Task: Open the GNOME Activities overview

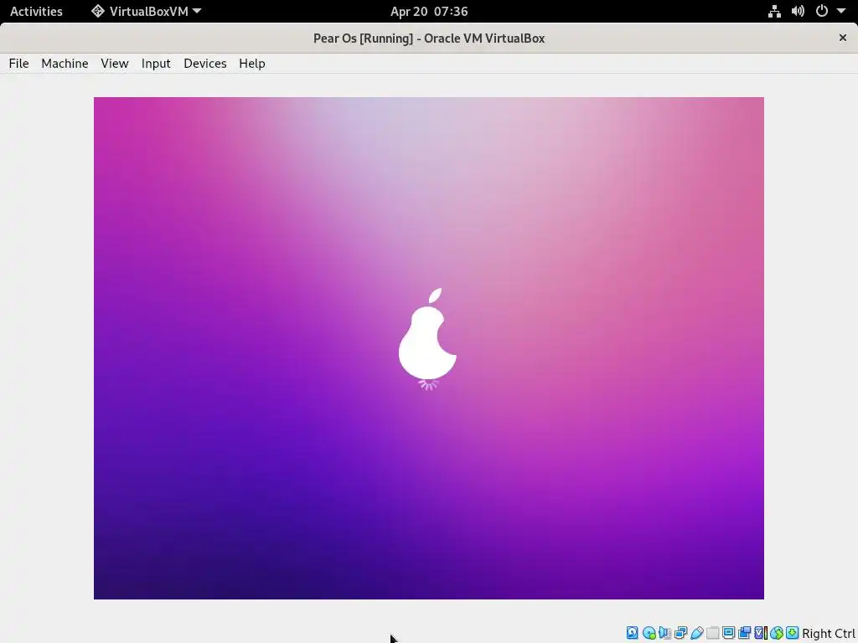Action: point(36,11)
